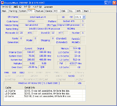Maximize the CrystalMark window
This screenshot has height=106, width=117.
pos(111,3)
